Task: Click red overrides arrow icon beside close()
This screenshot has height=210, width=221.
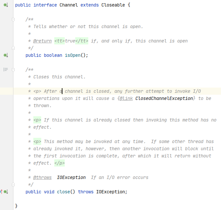Action: (x=1, y=192)
